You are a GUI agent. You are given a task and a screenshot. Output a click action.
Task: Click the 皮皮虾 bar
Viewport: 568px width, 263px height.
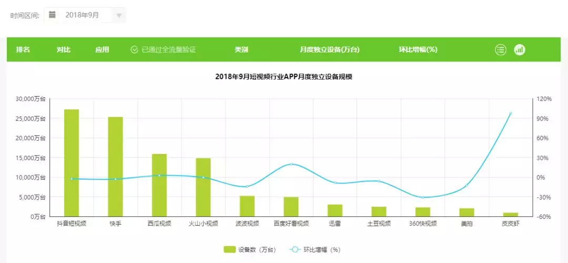point(511,215)
